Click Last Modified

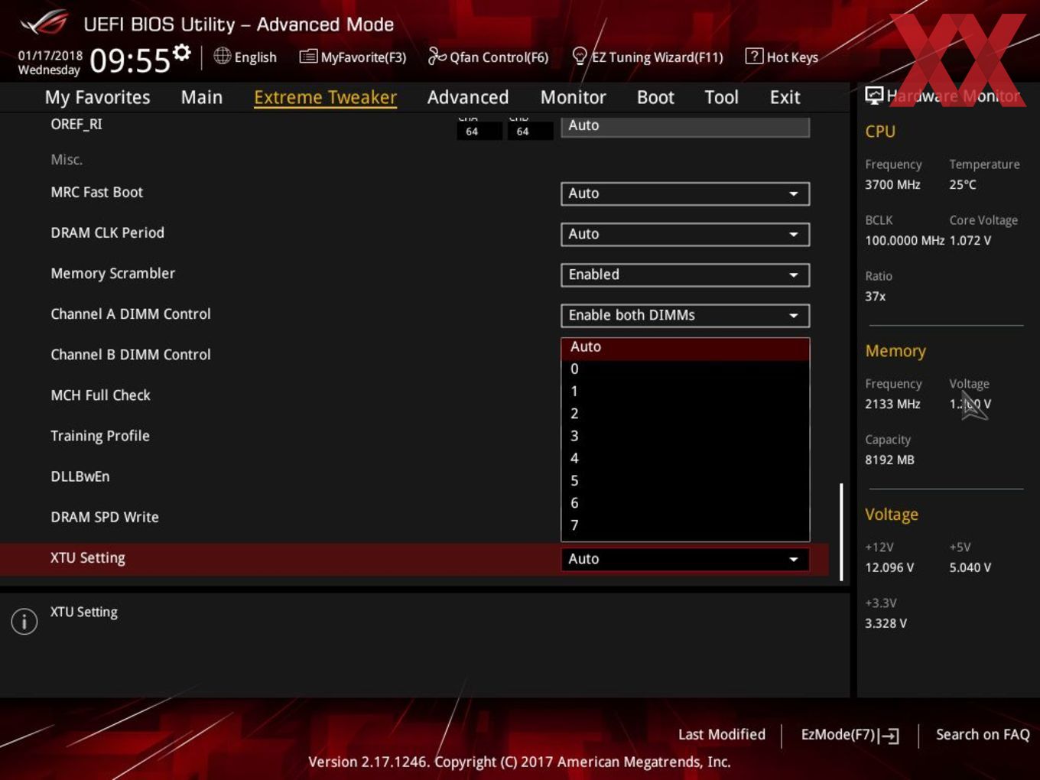click(x=722, y=734)
